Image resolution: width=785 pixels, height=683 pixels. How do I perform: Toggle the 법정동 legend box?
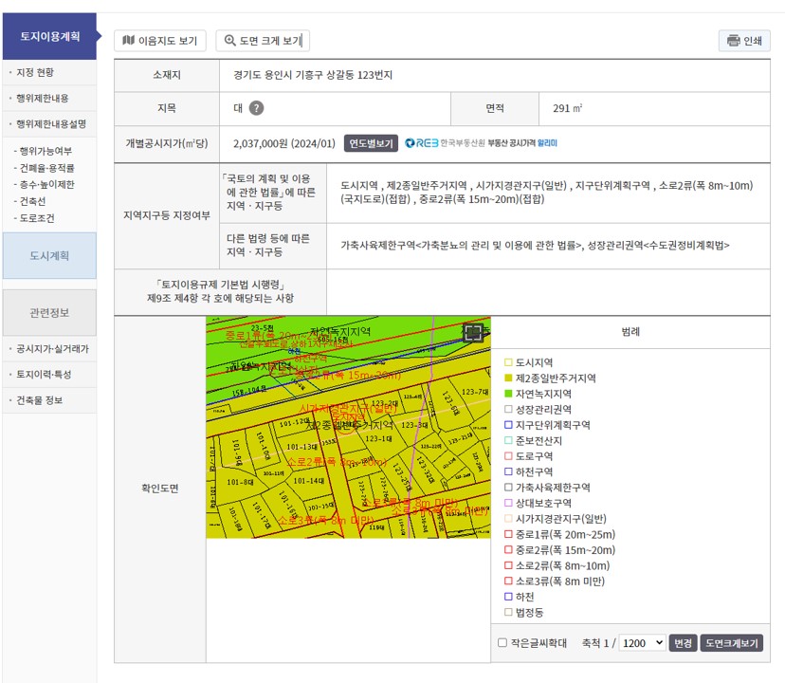508,612
